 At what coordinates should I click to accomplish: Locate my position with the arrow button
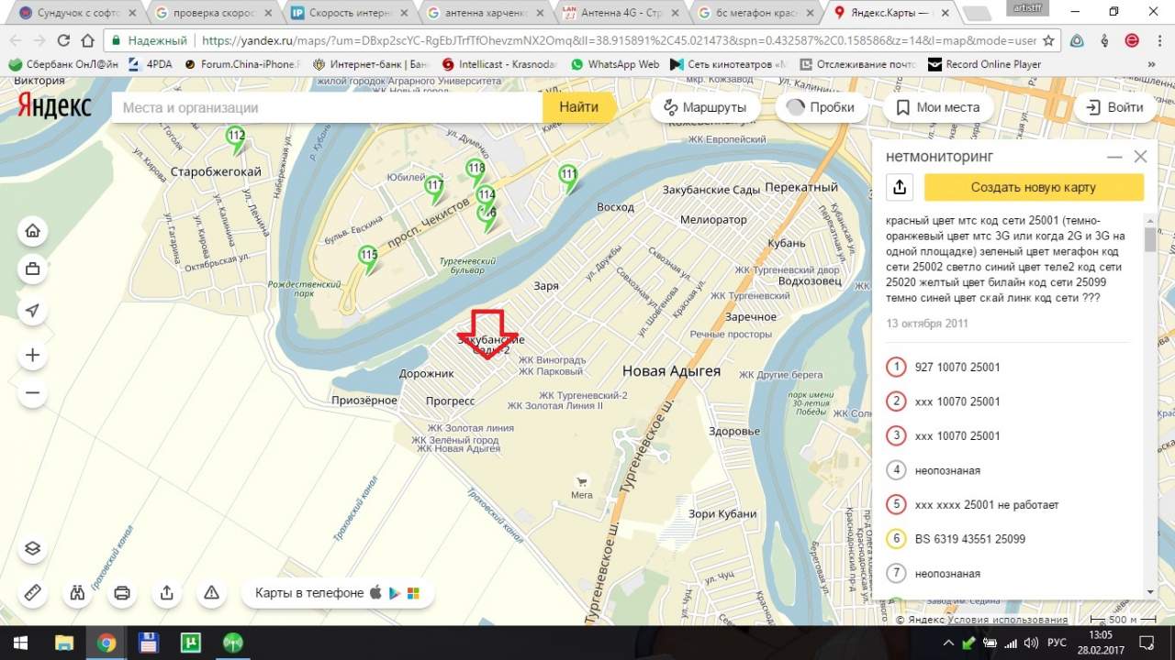coord(33,311)
